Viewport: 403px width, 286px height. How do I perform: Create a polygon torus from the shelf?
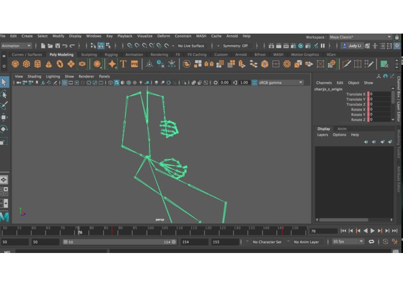click(x=60, y=64)
